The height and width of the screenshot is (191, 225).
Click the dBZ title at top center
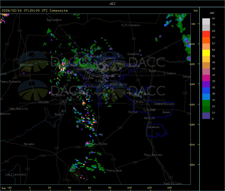112,4
